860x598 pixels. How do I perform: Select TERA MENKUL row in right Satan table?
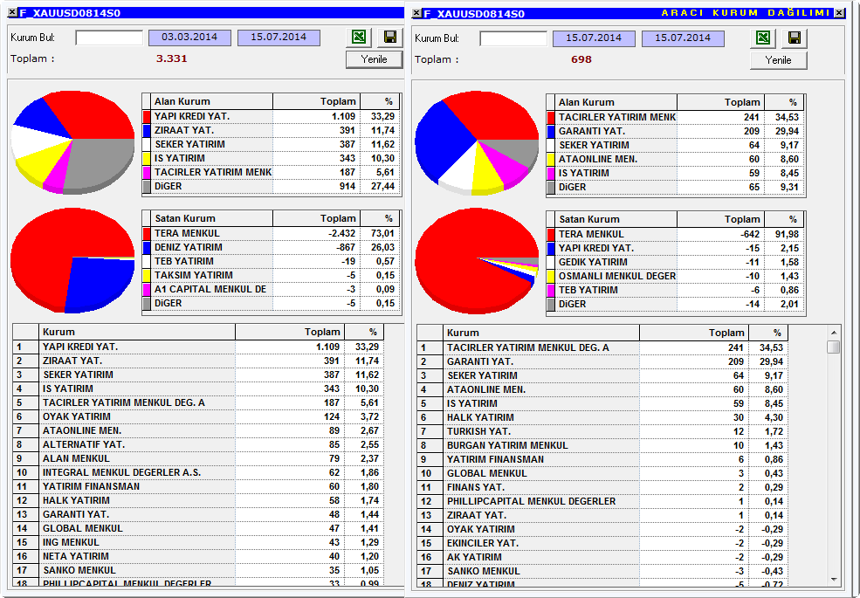coord(675,234)
